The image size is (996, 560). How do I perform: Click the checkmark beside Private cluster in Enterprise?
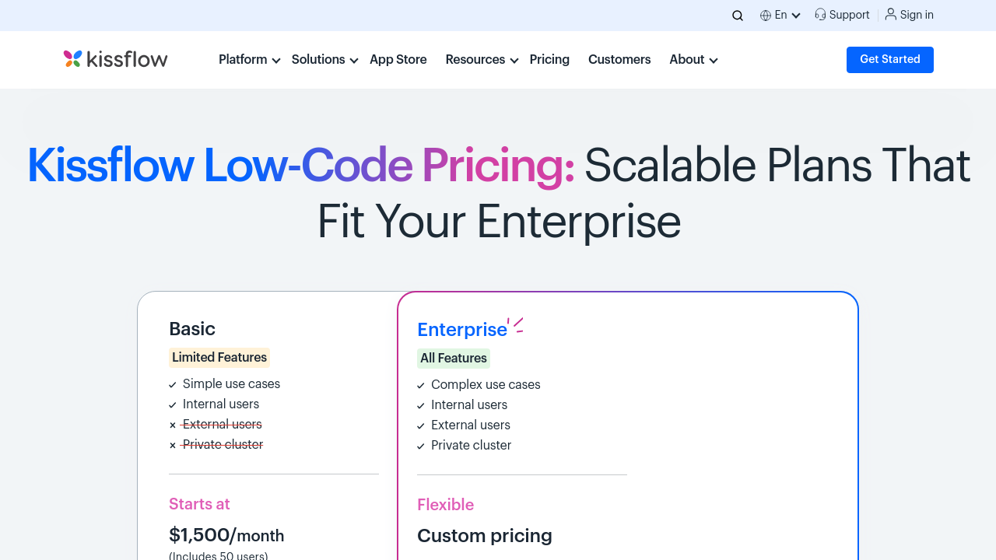[x=421, y=446]
